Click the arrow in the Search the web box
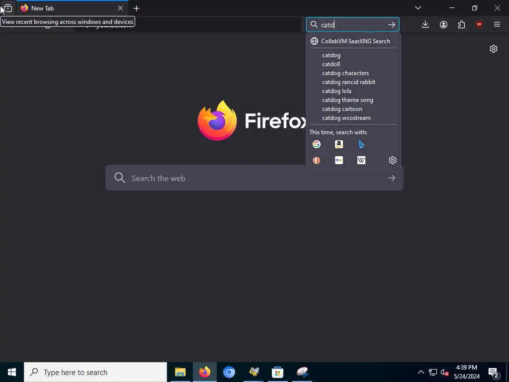509x382 pixels. tap(392, 178)
